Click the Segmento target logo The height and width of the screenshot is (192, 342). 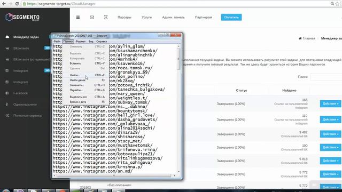pyautogui.click(x=22, y=17)
